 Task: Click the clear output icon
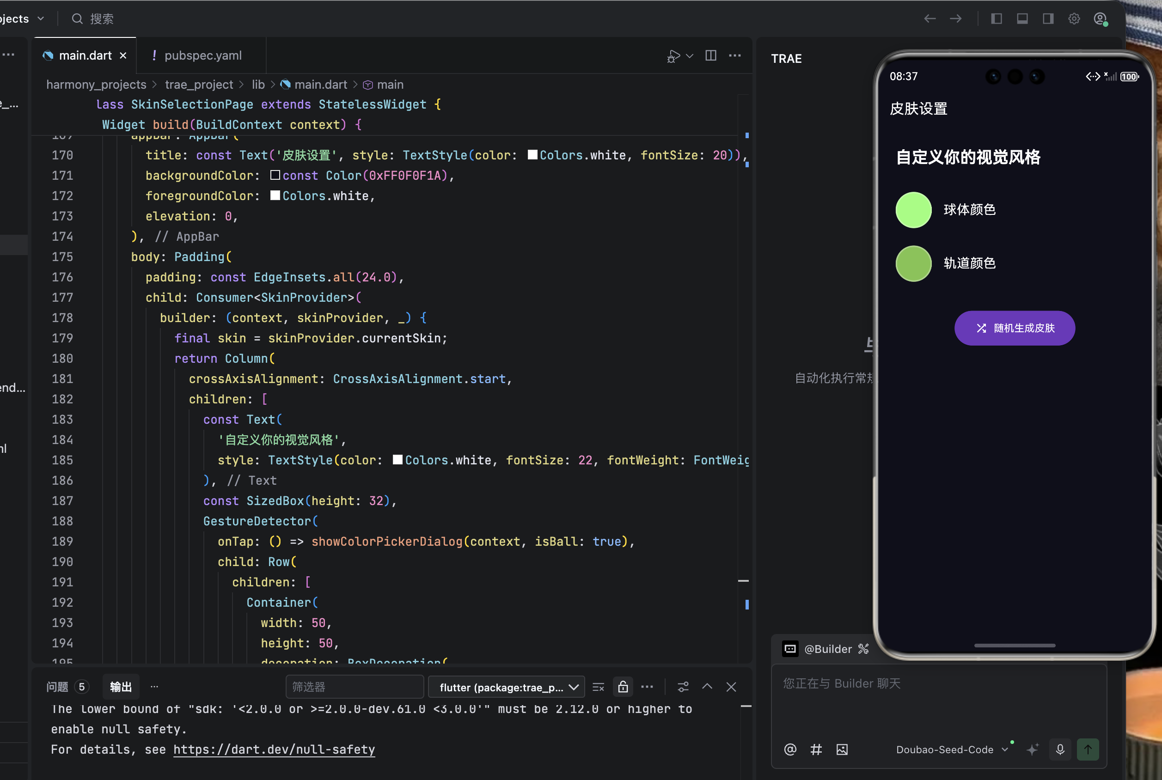tap(598, 687)
